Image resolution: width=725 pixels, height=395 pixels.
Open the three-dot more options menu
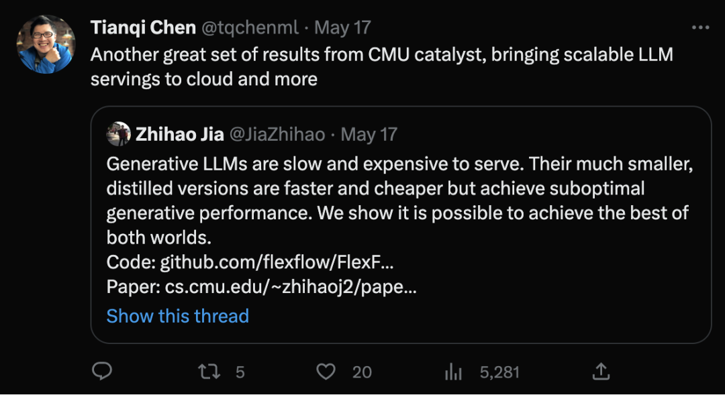point(700,27)
